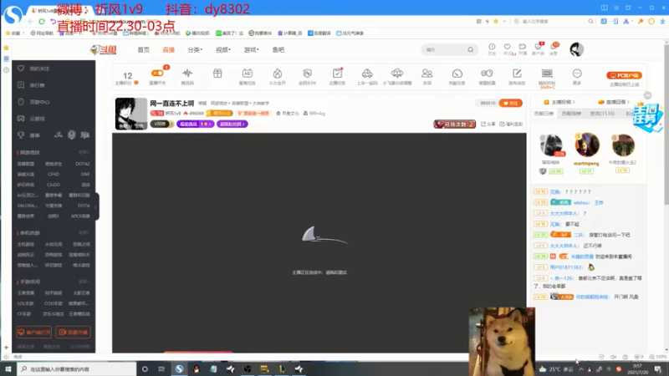The image size is (669, 376).
Task: Open the 直播回看 link
Action: [614, 102]
